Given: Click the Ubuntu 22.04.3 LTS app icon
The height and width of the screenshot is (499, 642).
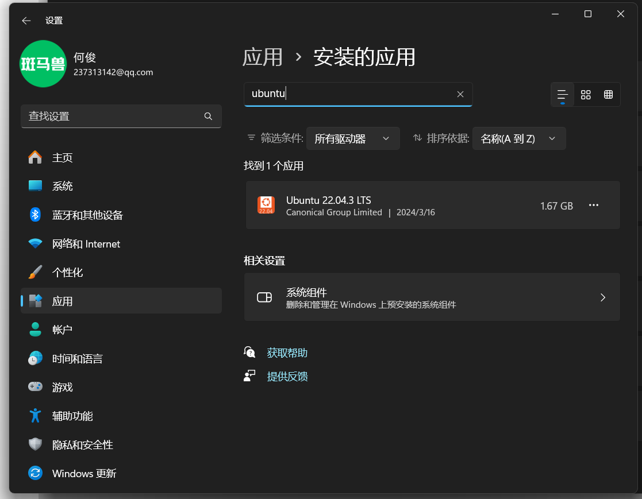Looking at the screenshot, I should 266,205.
